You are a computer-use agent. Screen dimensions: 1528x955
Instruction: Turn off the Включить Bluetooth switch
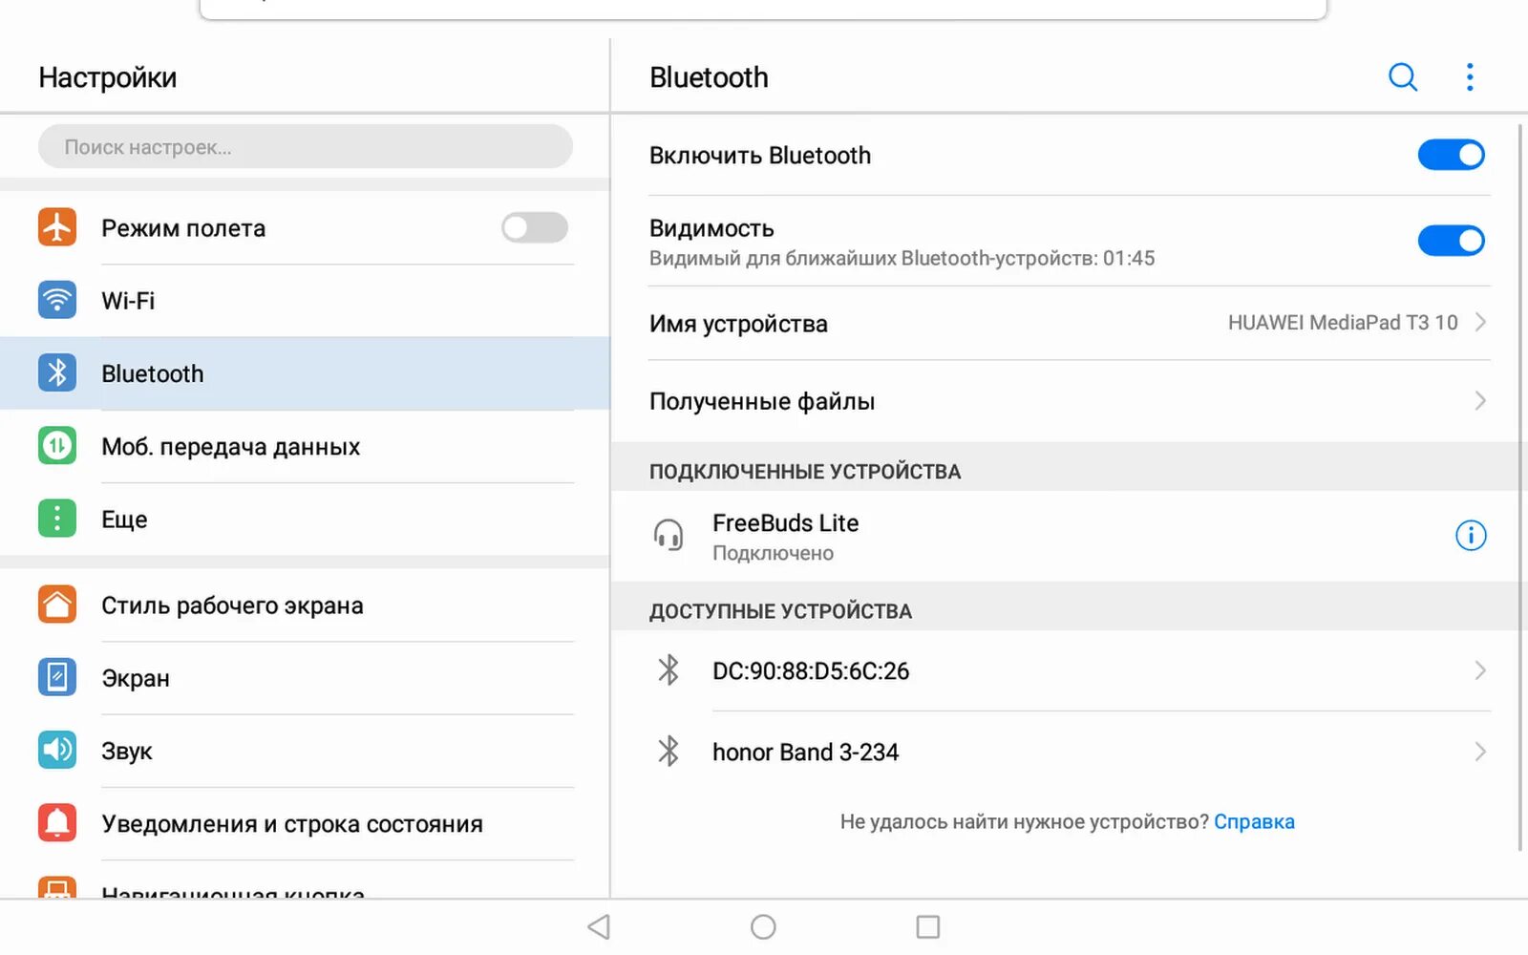coord(1450,155)
